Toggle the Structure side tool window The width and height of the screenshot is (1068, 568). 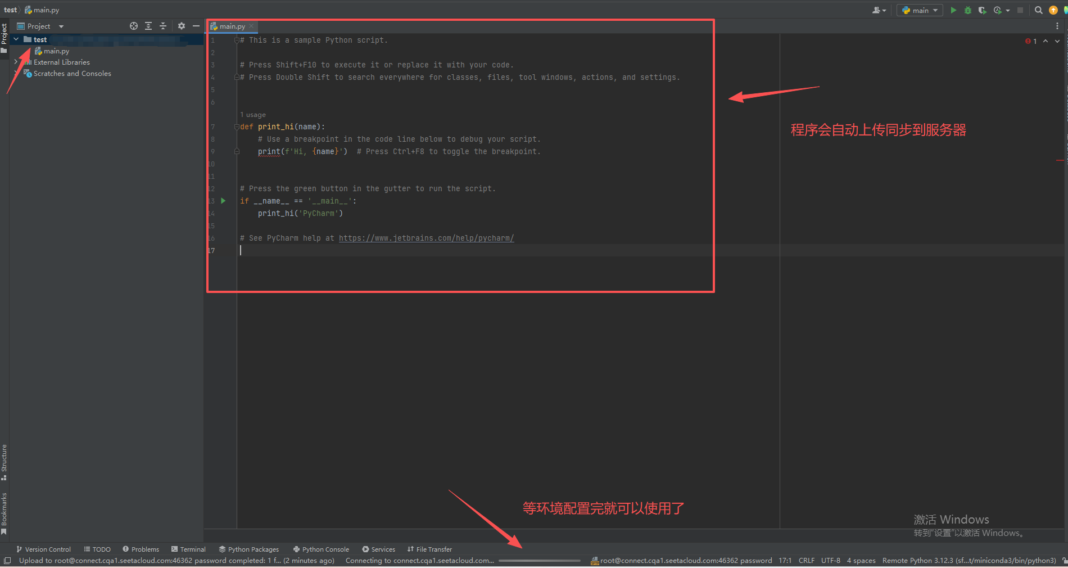(x=4, y=462)
